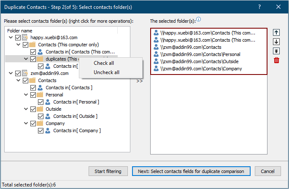Image resolution: width=289 pixels, height=189 pixels.
Task: Select \\zxm@addin99.com\Contacts\Personal in selected list
Action: tap(200, 54)
